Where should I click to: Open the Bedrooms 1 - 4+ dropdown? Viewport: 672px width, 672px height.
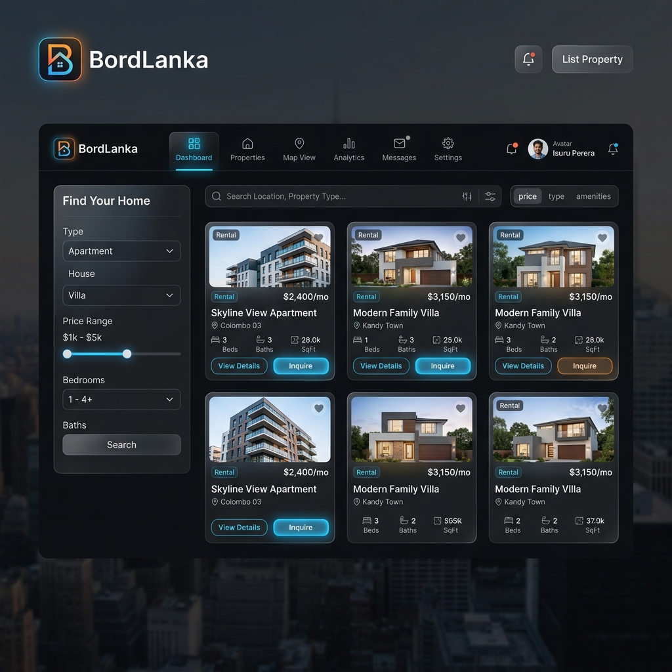(121, 400)
